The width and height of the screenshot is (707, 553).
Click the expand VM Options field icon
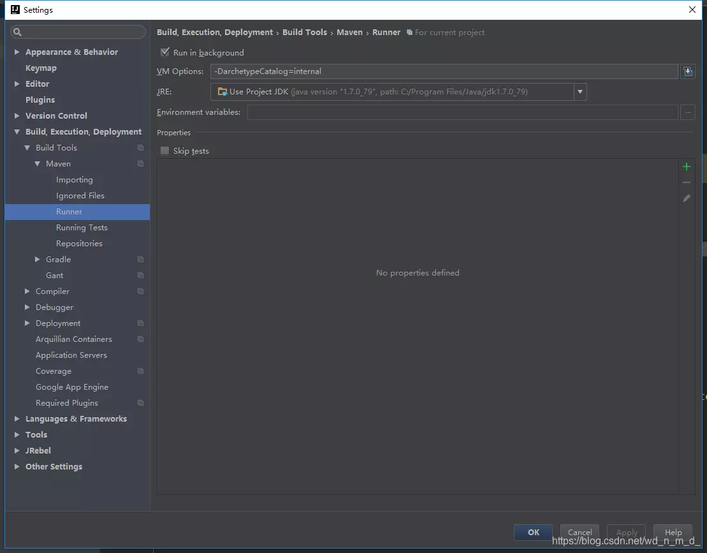tap(688, 71)
